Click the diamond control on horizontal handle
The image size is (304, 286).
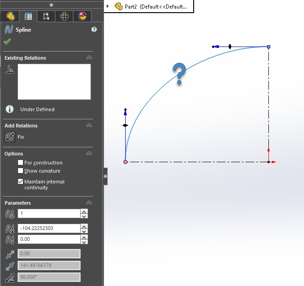230,47
